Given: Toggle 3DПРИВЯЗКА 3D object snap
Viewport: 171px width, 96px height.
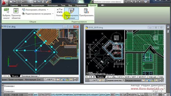Looking at the screenshot, I should tap(80, 95).
